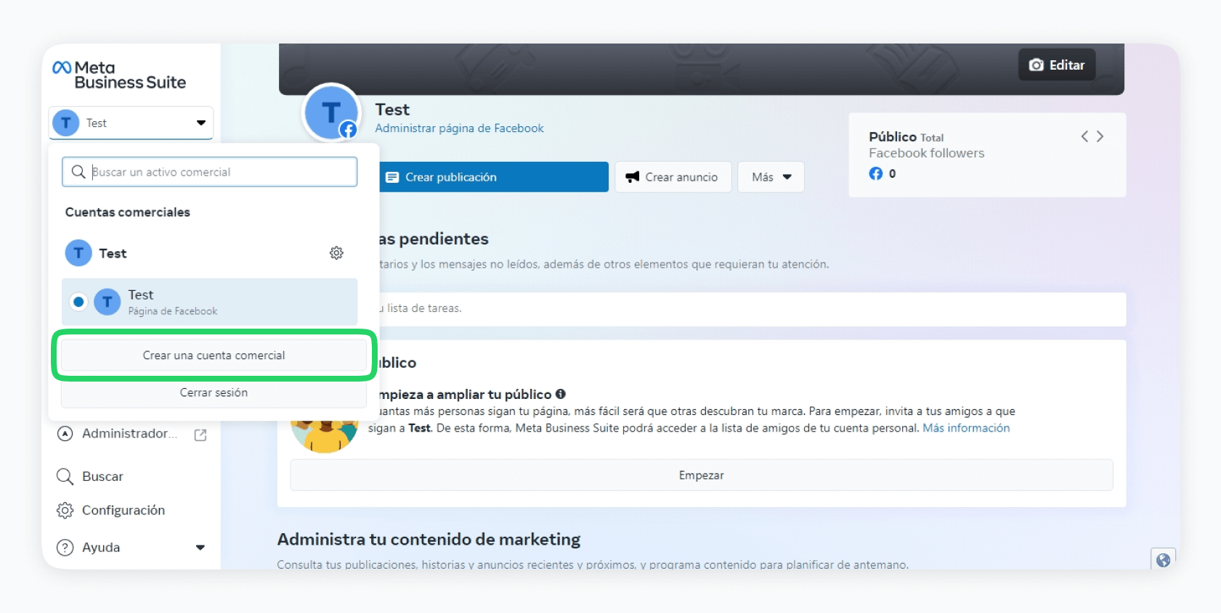
Task: Click Crear publicación button
Action: (x=493, y=177)
